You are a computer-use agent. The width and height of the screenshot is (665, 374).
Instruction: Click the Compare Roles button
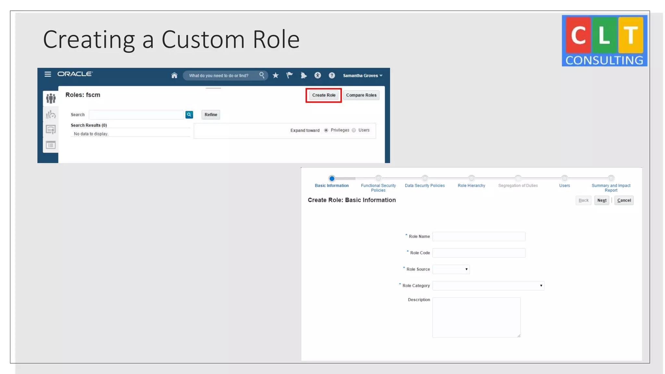tap(361, 95)
